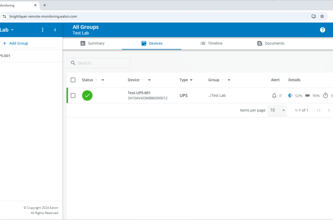Screen dimensions: 333x220
Task: Click serial number 3410AV4OM886000012
Action: tap(148, 98)
